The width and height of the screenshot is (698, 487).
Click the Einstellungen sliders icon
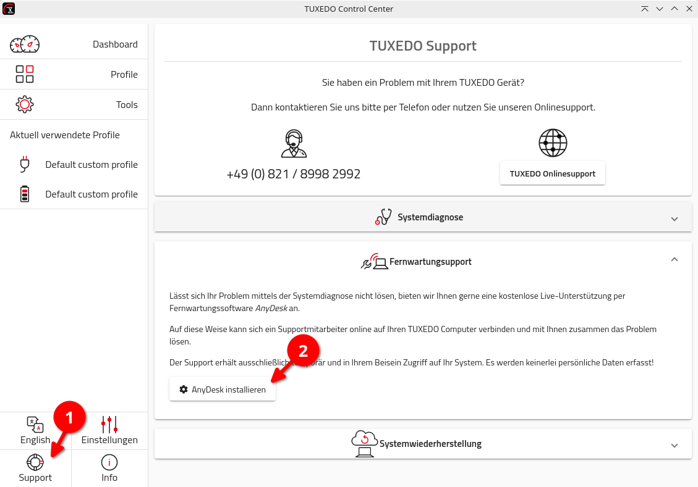click(x=109, y=424)
